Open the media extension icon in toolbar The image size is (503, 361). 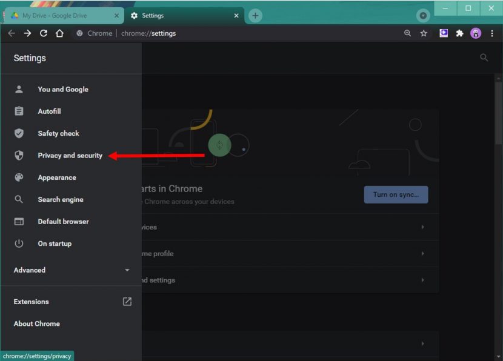[x=444, y=33]
